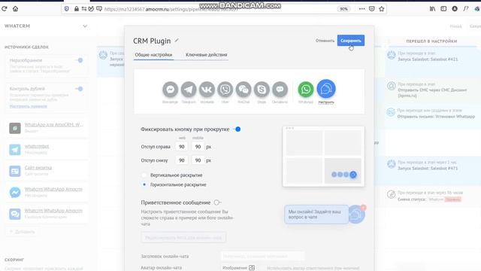Open the WhatsApp для AmoCRM source link

pyautogui.click(x=53, y=125)
